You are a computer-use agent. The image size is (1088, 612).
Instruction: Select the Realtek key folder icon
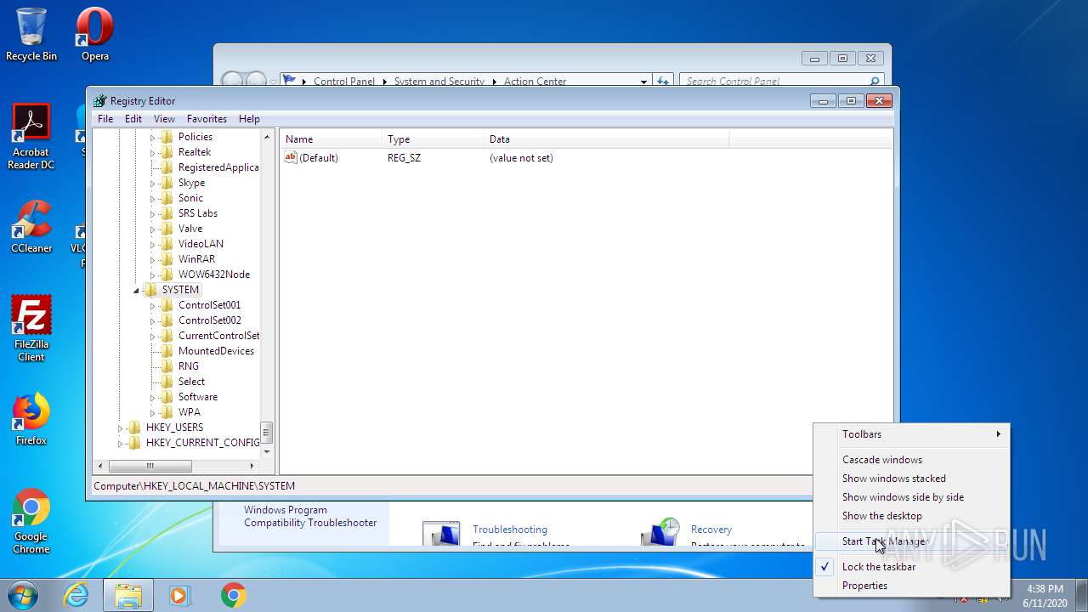coord(167,152)
